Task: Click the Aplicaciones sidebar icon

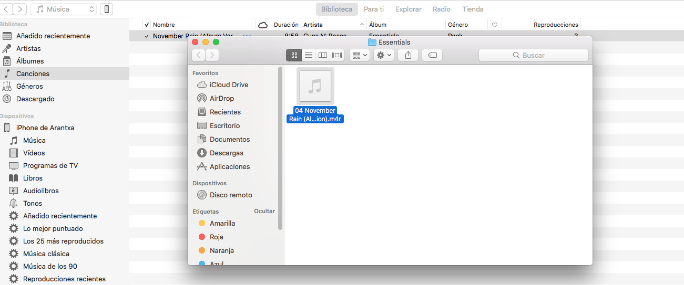Action: click(201, 166)
